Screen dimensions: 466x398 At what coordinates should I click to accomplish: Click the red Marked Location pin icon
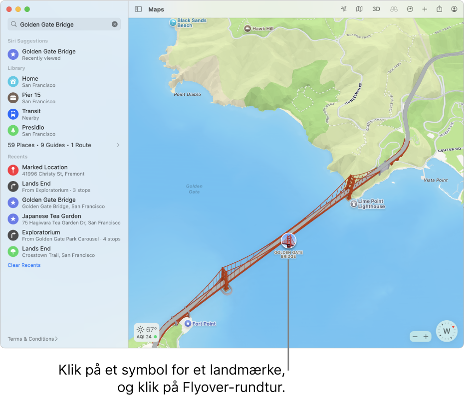point(13,171)
